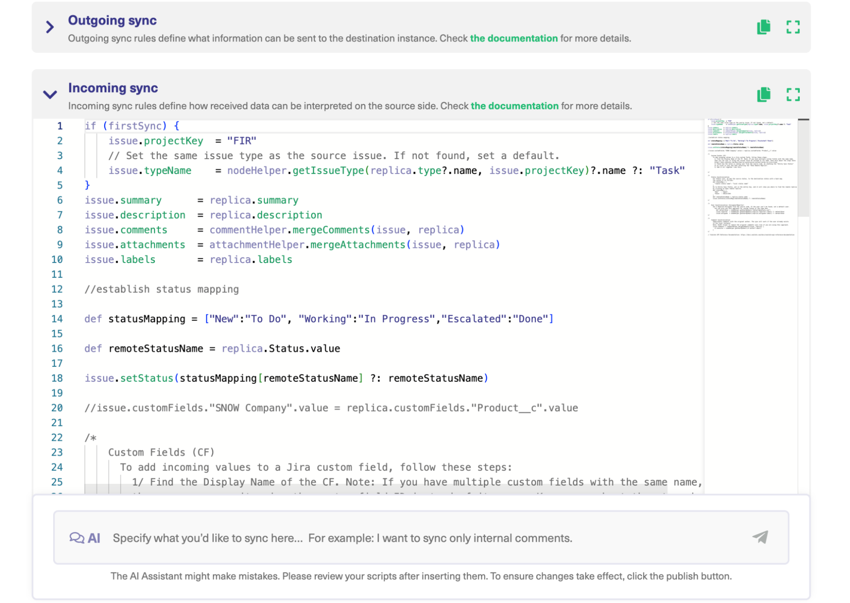Click "Custom Fields (CF)" comment text
Screen dimensions: 850x603
(161, 452)
